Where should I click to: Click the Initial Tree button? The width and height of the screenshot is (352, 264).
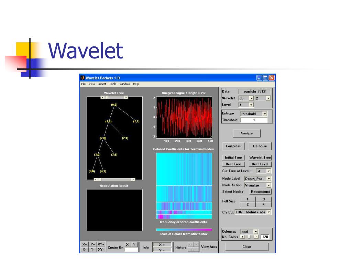click(x=233, y=157)
